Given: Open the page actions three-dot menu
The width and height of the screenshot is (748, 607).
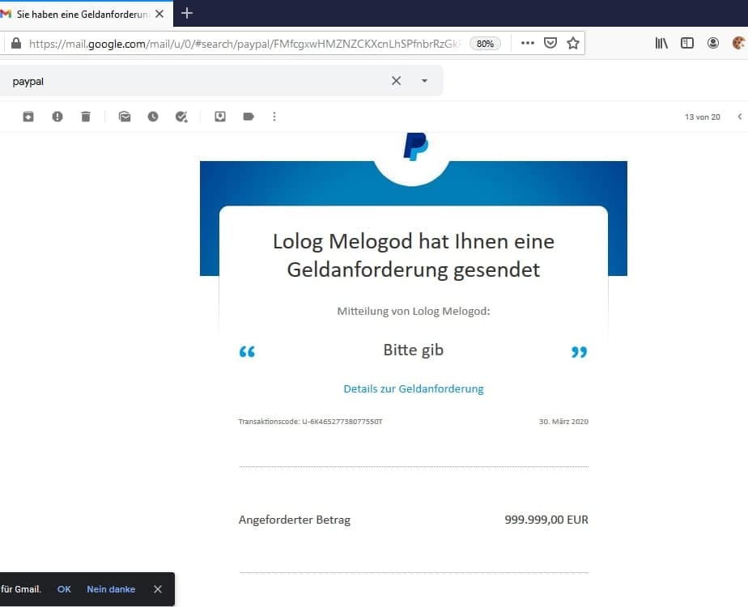Looking at the screenshot, I should tap(528, 43).
